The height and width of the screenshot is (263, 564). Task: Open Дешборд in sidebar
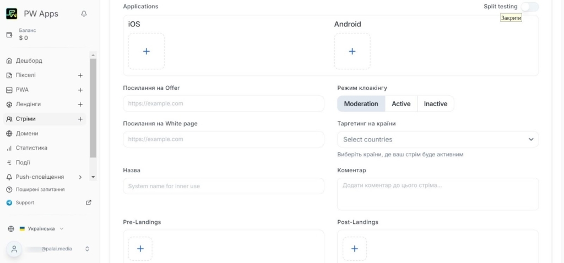point(29,61)
